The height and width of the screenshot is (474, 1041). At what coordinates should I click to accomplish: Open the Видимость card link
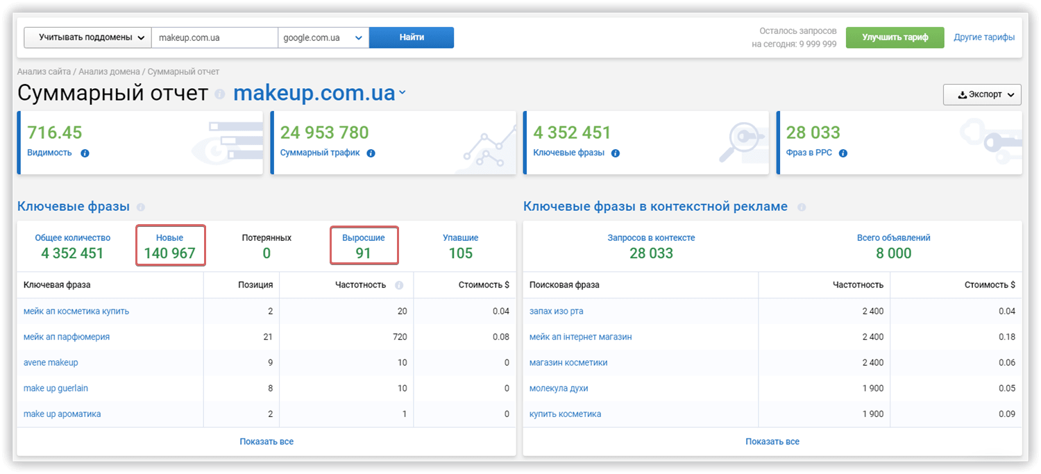(49, 153)
